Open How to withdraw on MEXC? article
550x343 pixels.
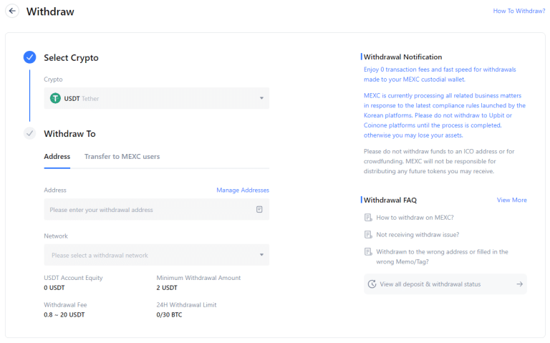(415, 218)
